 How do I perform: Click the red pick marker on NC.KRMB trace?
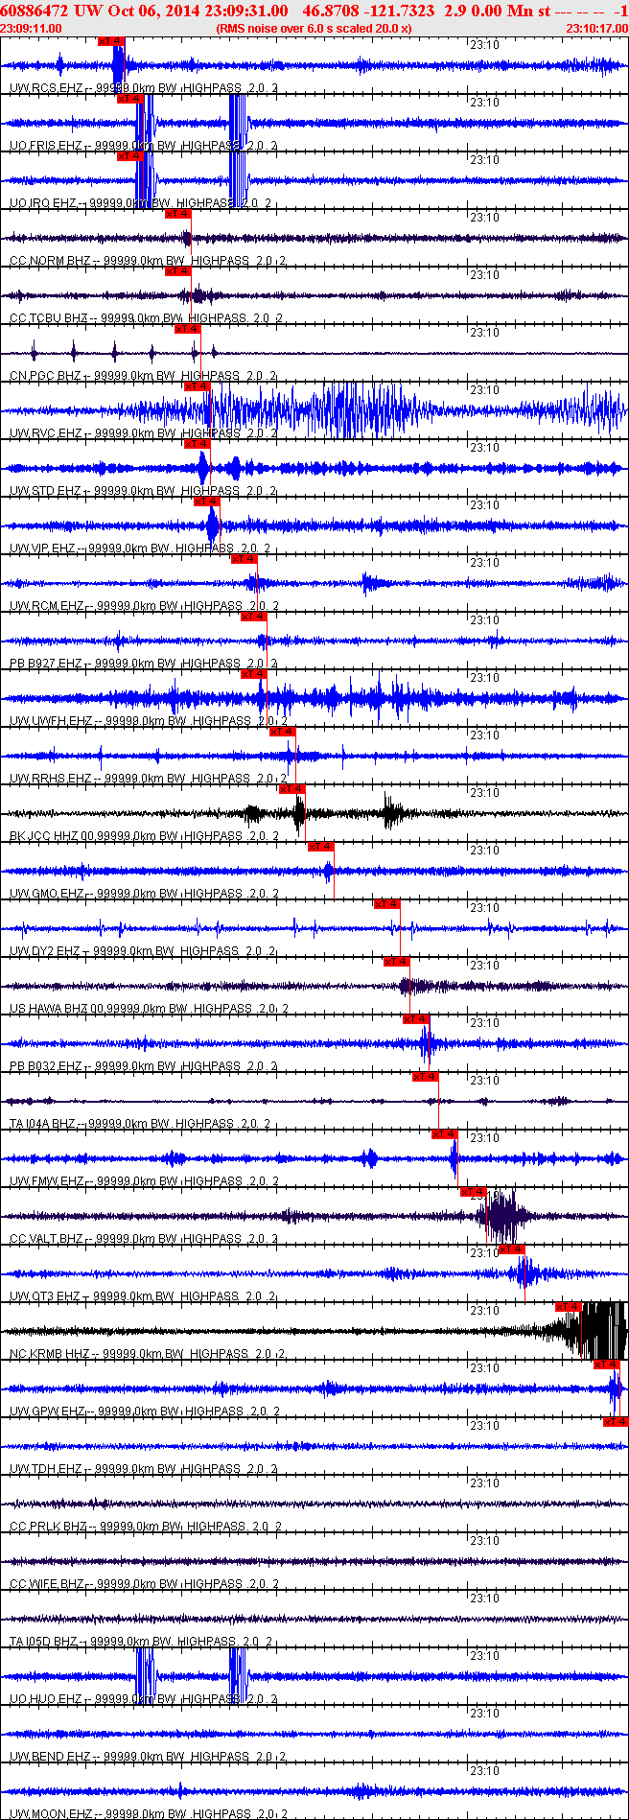click(569, 1307)
